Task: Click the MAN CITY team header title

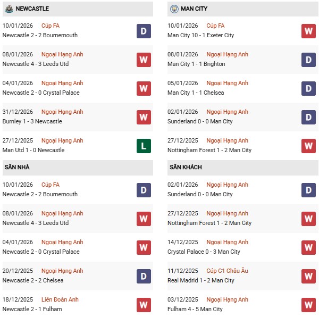Action: pyautogui.click(x=194, y=9)
